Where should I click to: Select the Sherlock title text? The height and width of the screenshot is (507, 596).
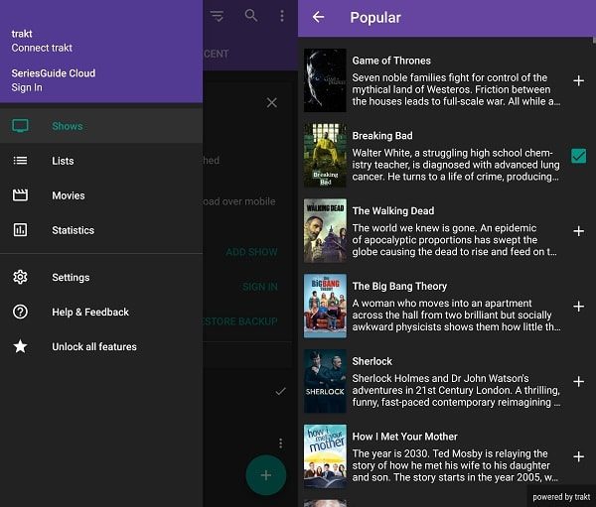372,361
